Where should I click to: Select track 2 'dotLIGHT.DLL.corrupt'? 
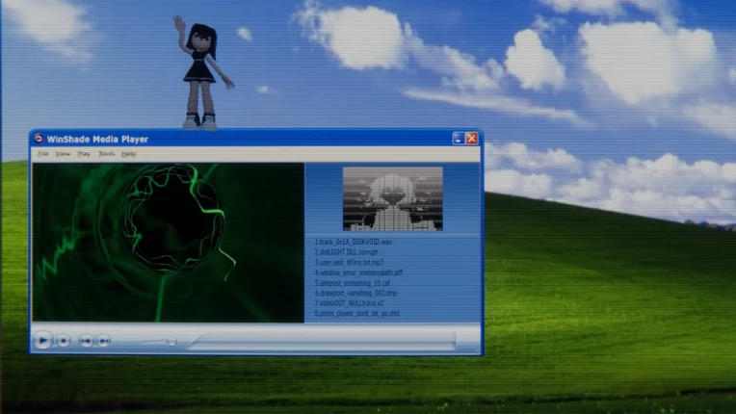[346, 252]
